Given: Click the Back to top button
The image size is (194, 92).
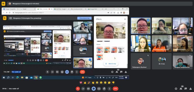Looking at the screenshot, I should click(111, 64).
